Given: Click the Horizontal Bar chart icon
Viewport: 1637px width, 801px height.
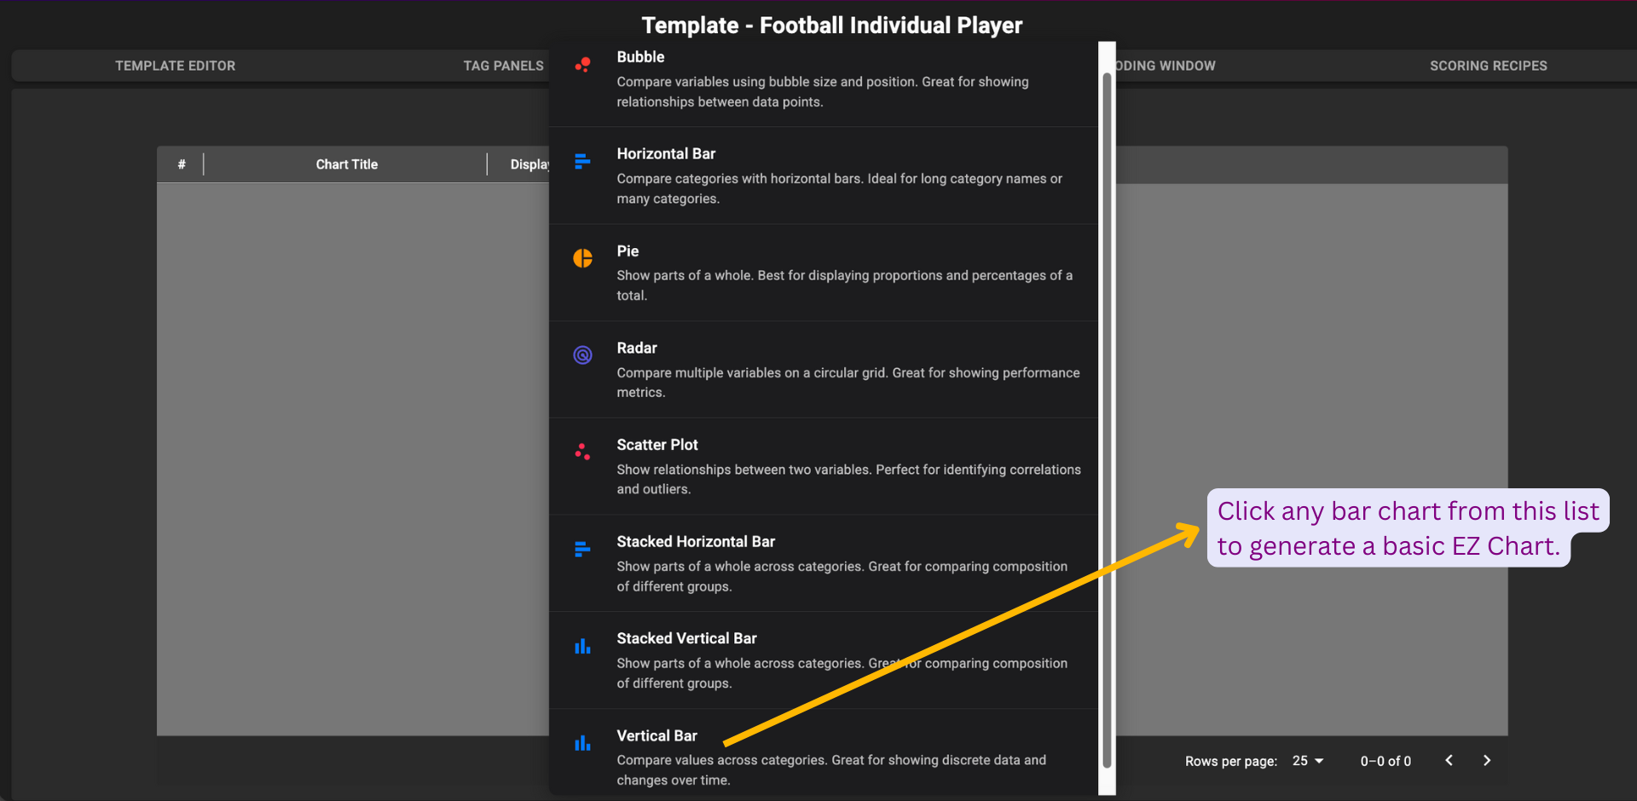Looking at the screenshot, I should 582,161.
